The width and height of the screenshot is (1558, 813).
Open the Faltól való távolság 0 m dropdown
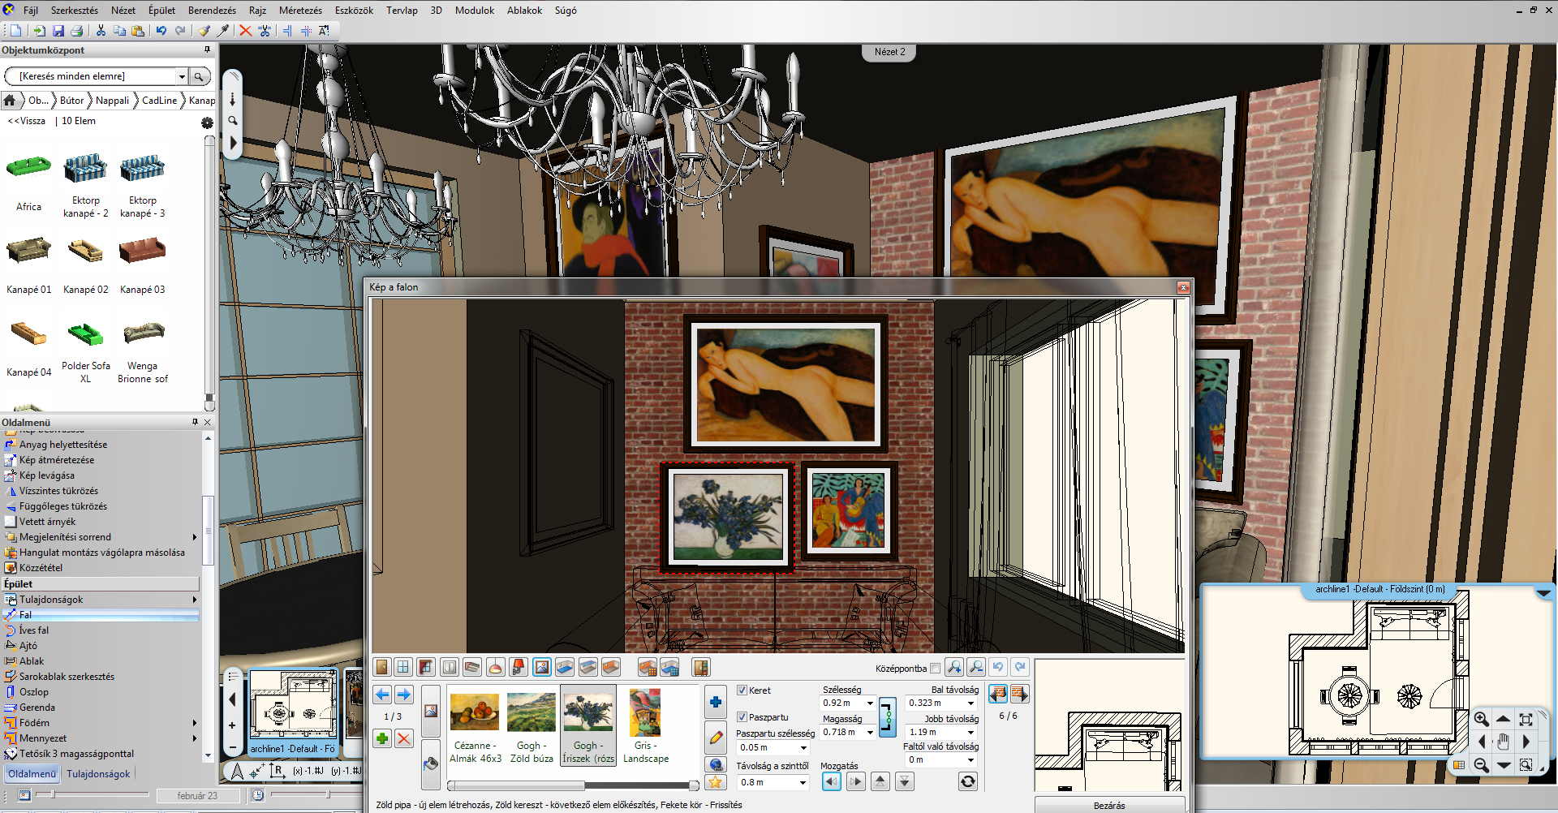[x=971, y=760]
